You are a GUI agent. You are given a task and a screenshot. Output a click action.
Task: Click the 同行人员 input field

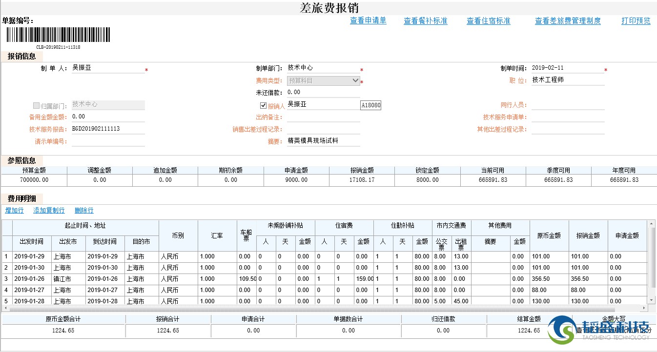(x=568, y=105)
